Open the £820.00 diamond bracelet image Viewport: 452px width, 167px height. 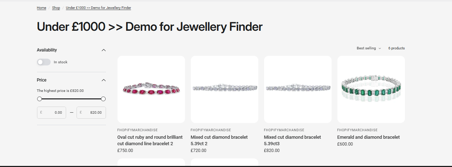[298, 89]
